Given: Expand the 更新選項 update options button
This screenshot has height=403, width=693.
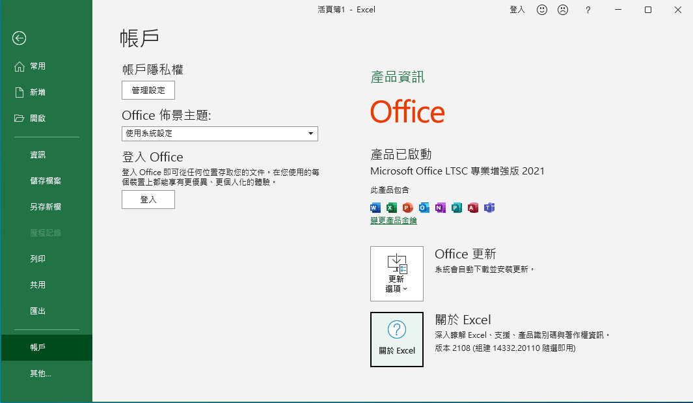Looking at the screenshot, I should [397, 274].
